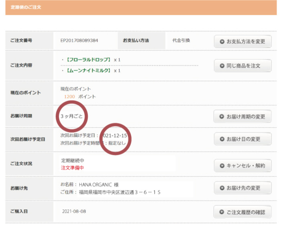Click arrow icon on お支払方法を変更 button
The height and width of the screenshot is (225, 281).
[222, 41]
